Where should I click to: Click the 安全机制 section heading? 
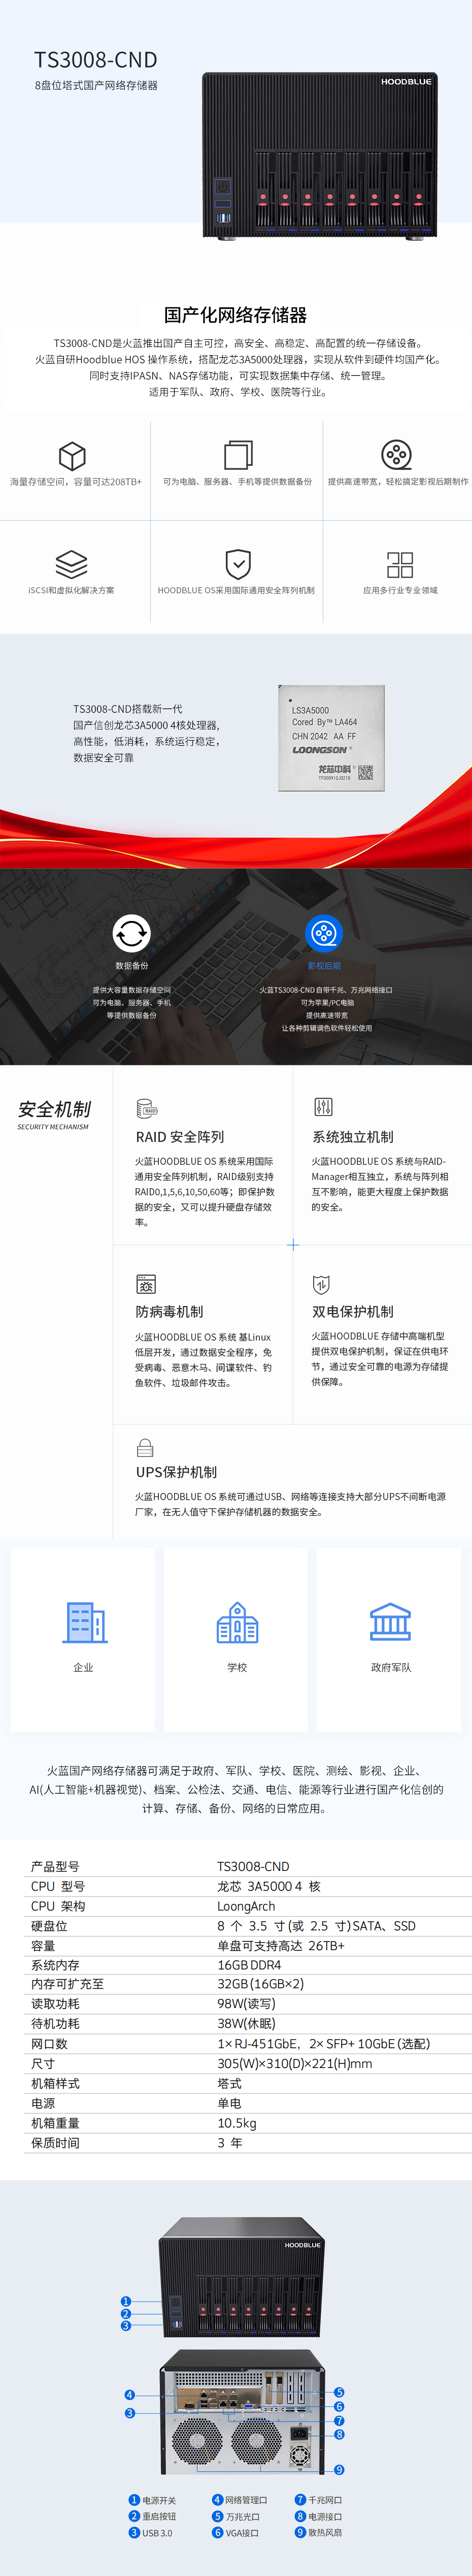tap(54, 1109)
